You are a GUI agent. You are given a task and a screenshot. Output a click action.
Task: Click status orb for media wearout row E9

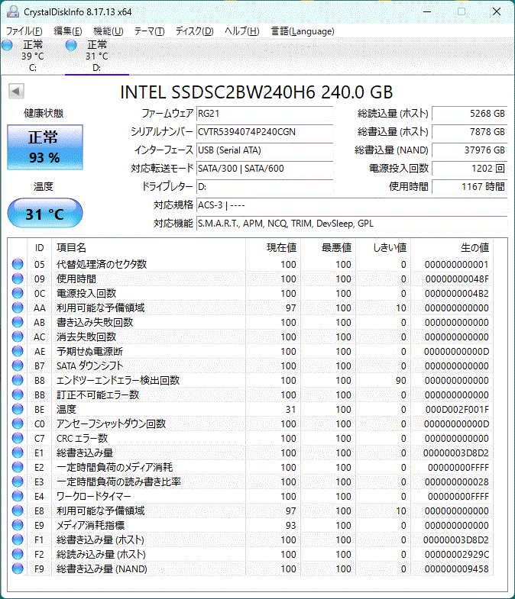tap(18, 525)
